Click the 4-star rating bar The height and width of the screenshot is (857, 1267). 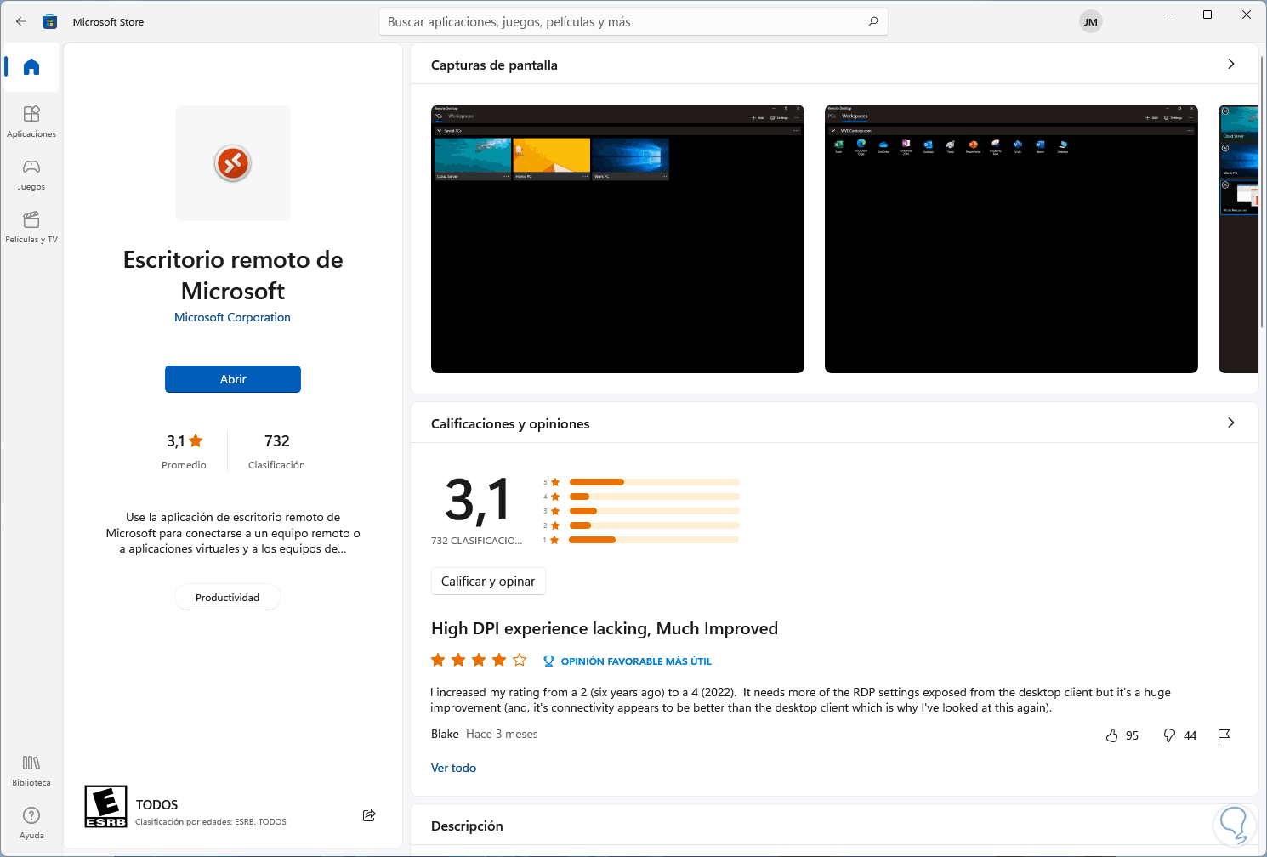click(654, 497)
